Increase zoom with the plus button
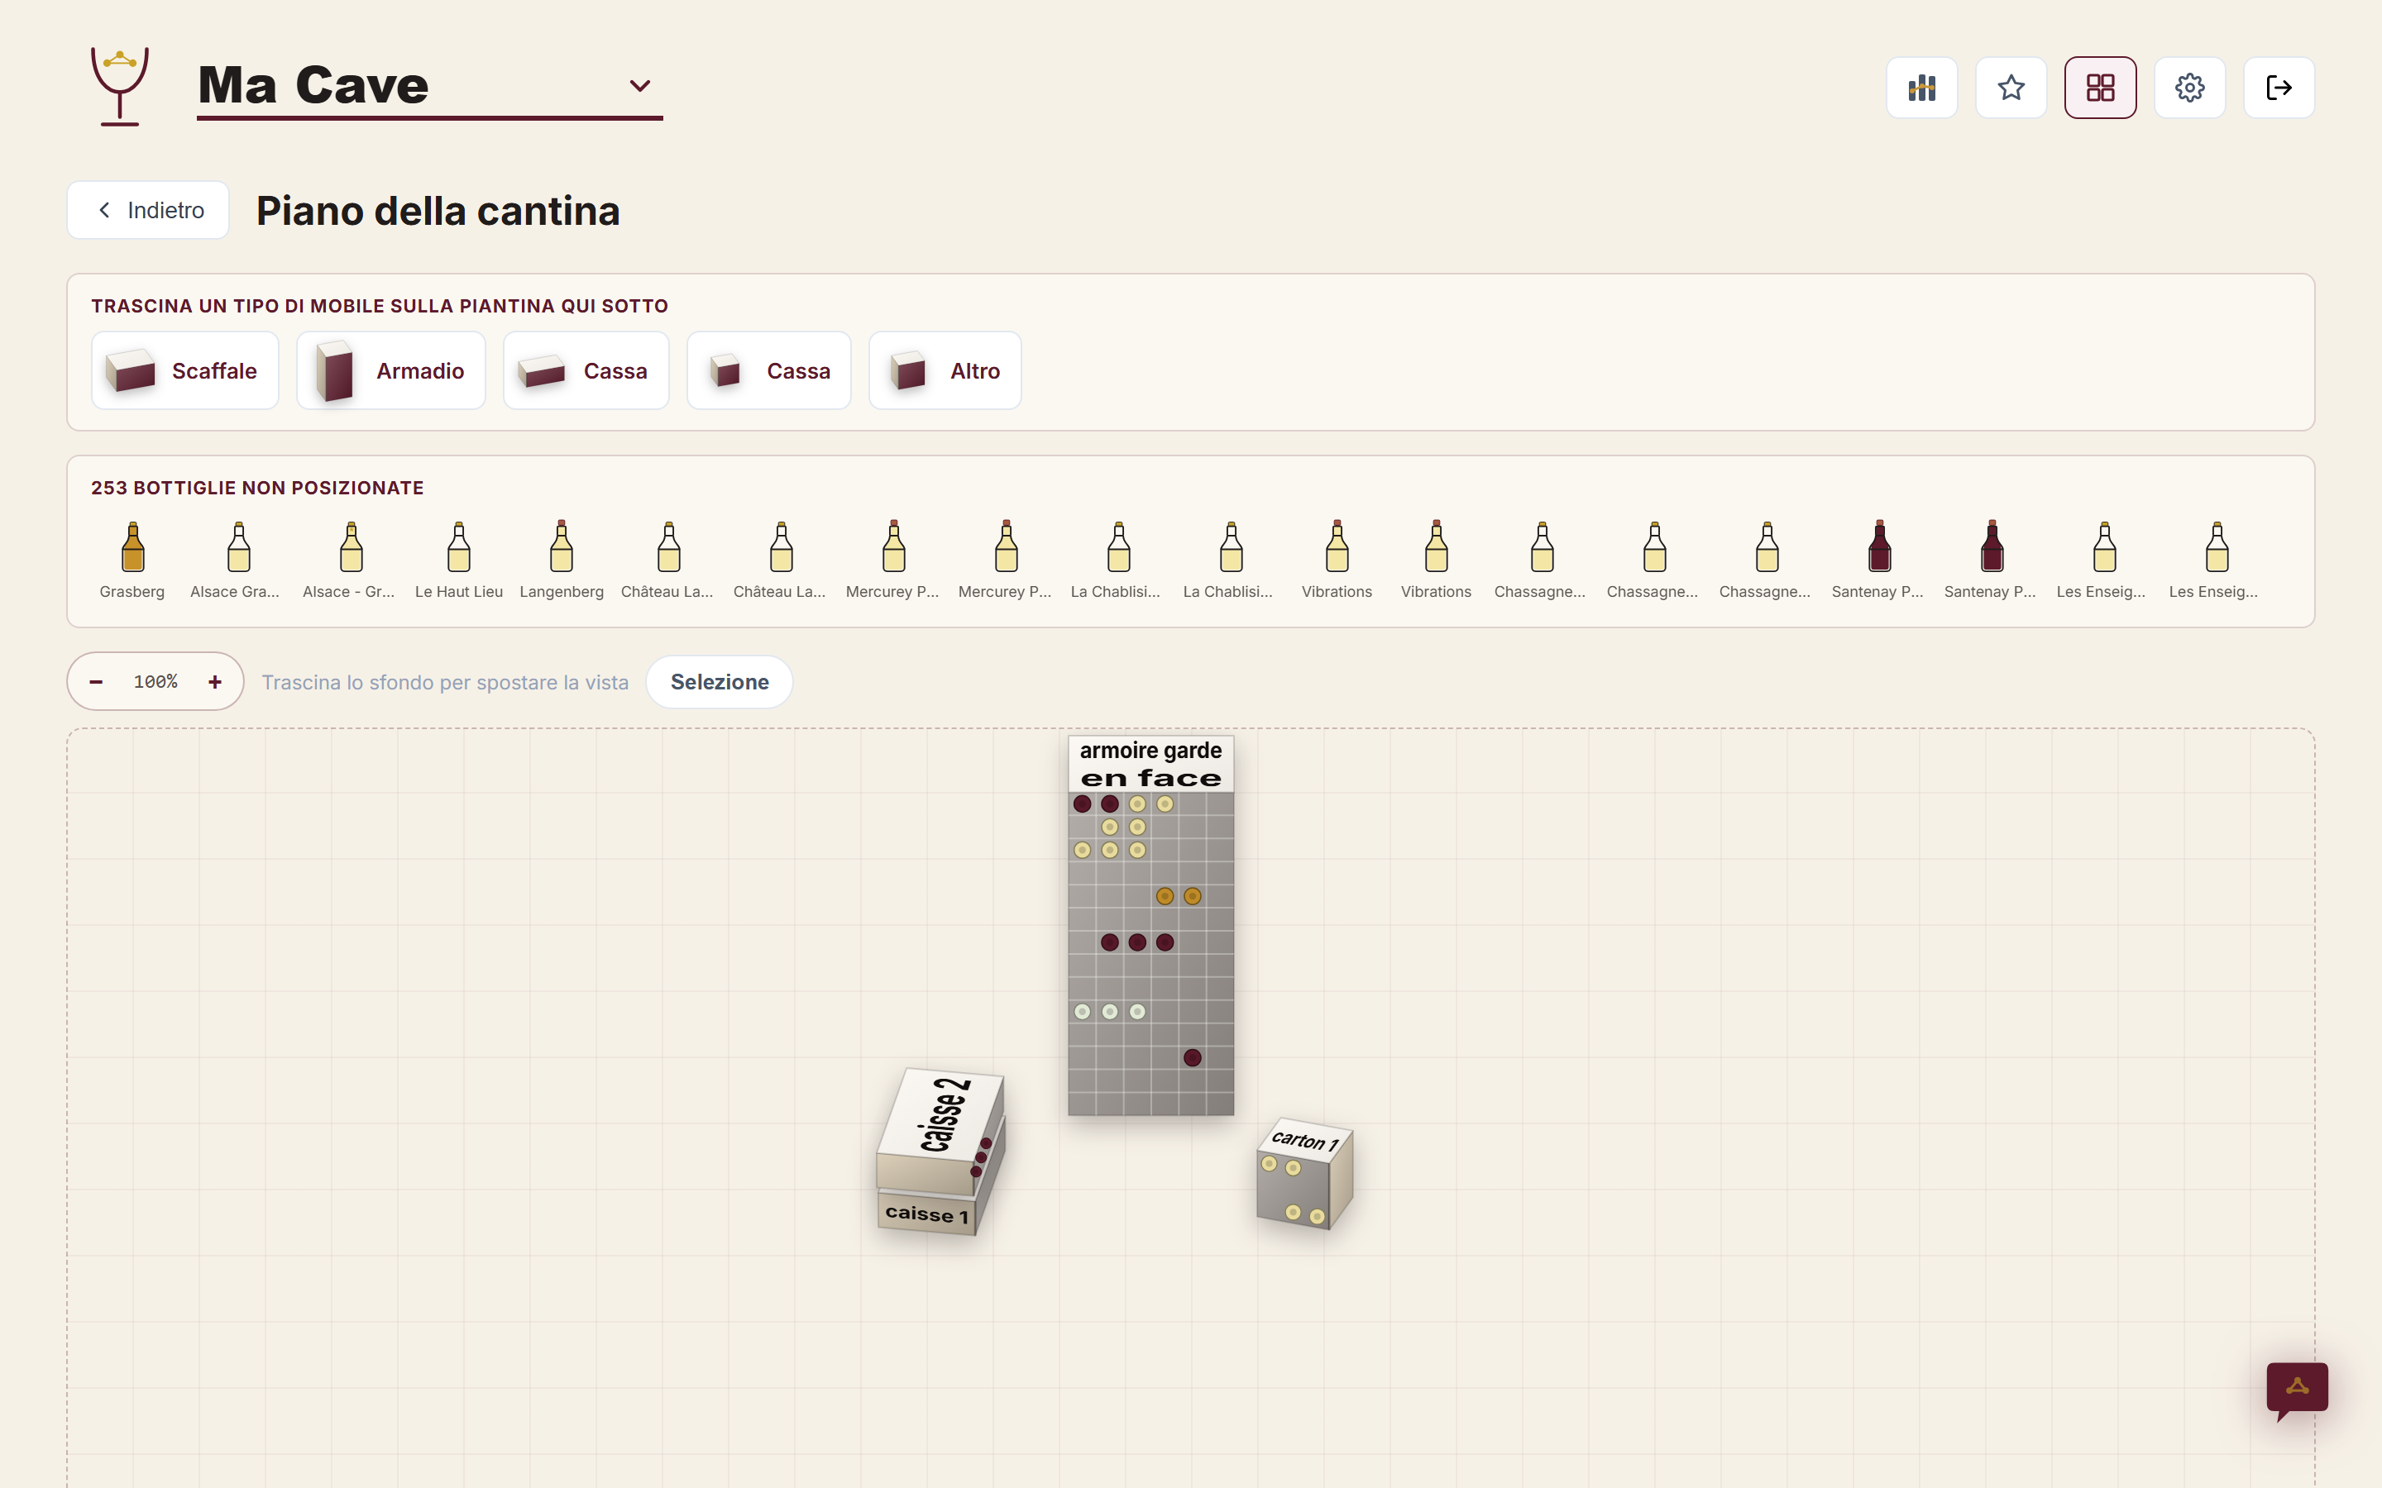The width and height of the screenshot is (2382, 1488). pyautogui.click(x=214, y=681)
